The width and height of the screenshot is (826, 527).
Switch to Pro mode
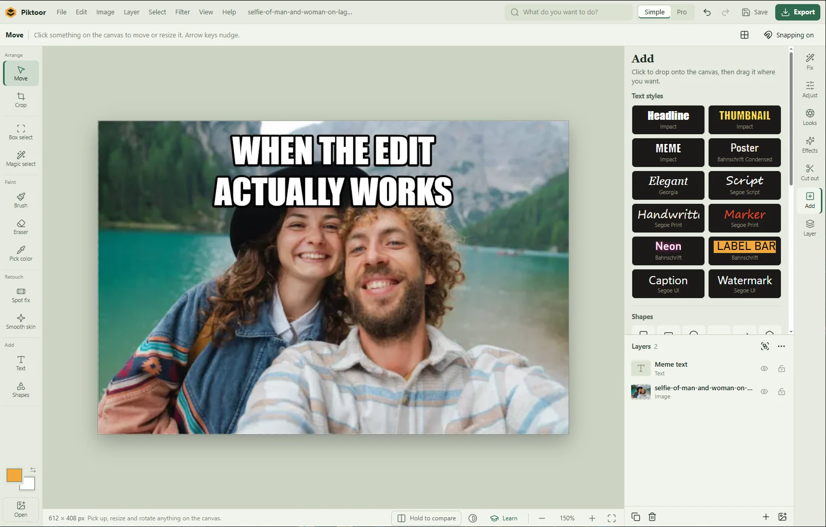681,12
